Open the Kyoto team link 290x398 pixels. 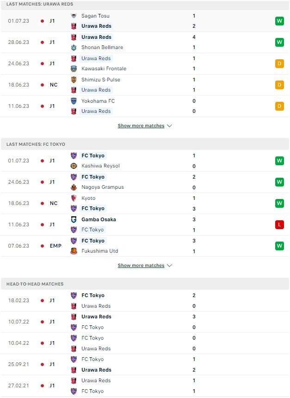88,198
